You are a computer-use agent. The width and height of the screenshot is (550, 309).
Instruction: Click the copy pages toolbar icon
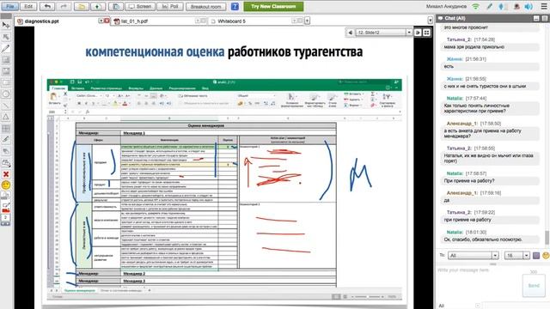(x=116, y=6)
